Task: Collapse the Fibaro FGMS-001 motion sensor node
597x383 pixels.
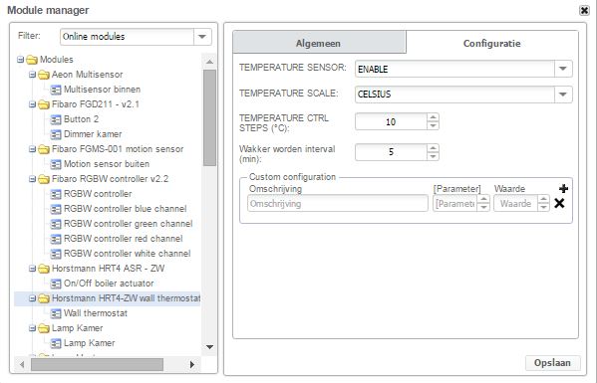Action: pos(32,149)
